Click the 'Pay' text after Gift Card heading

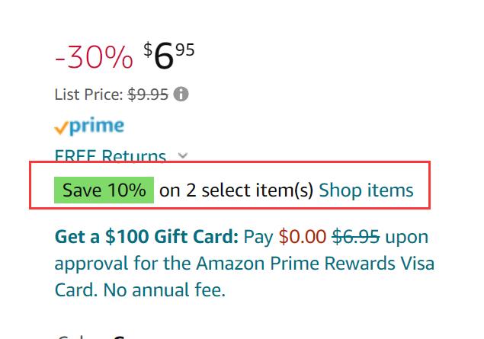click(258, 238)
